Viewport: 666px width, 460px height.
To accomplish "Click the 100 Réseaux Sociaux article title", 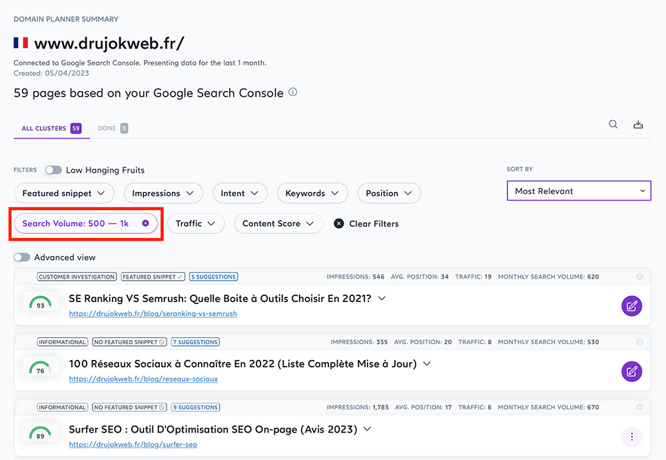I will click(x=242, y=364).
